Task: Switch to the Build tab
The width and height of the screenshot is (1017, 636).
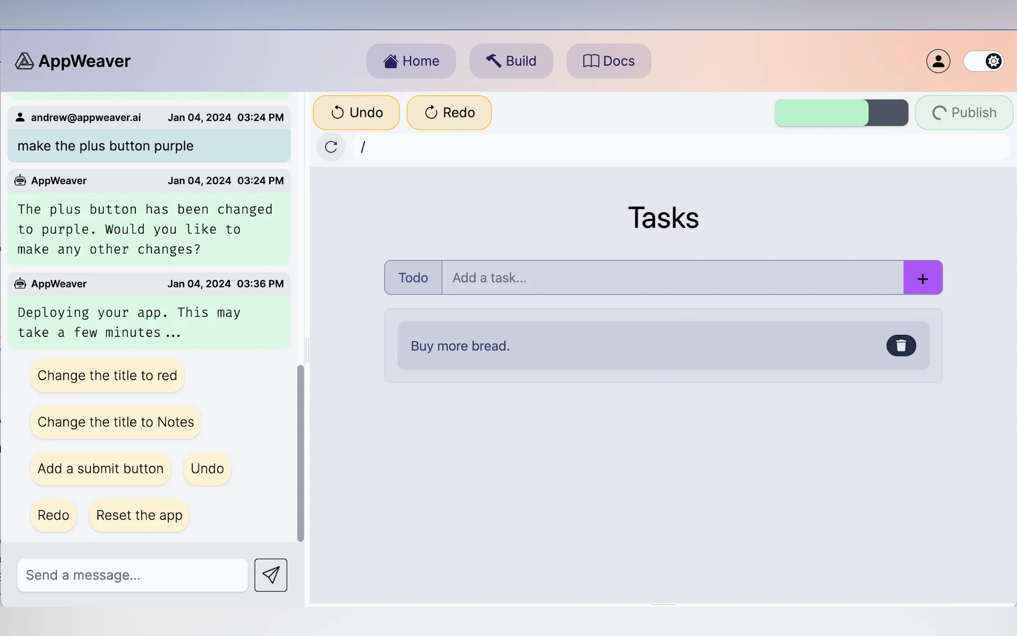Action: click(x=511, y=61)
